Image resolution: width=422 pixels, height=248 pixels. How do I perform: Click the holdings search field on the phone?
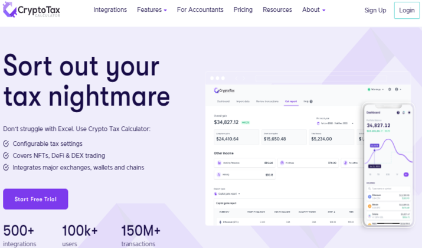(388, 188)
